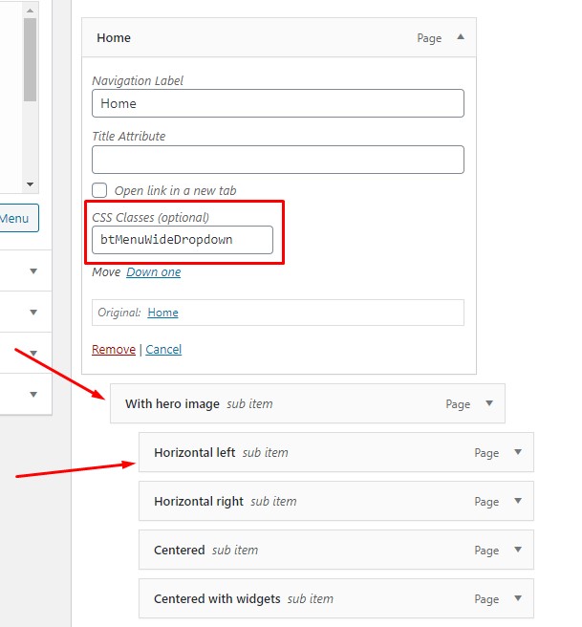Expand the Centered sub item
582x627 pixels.
[x=518, y=550]
